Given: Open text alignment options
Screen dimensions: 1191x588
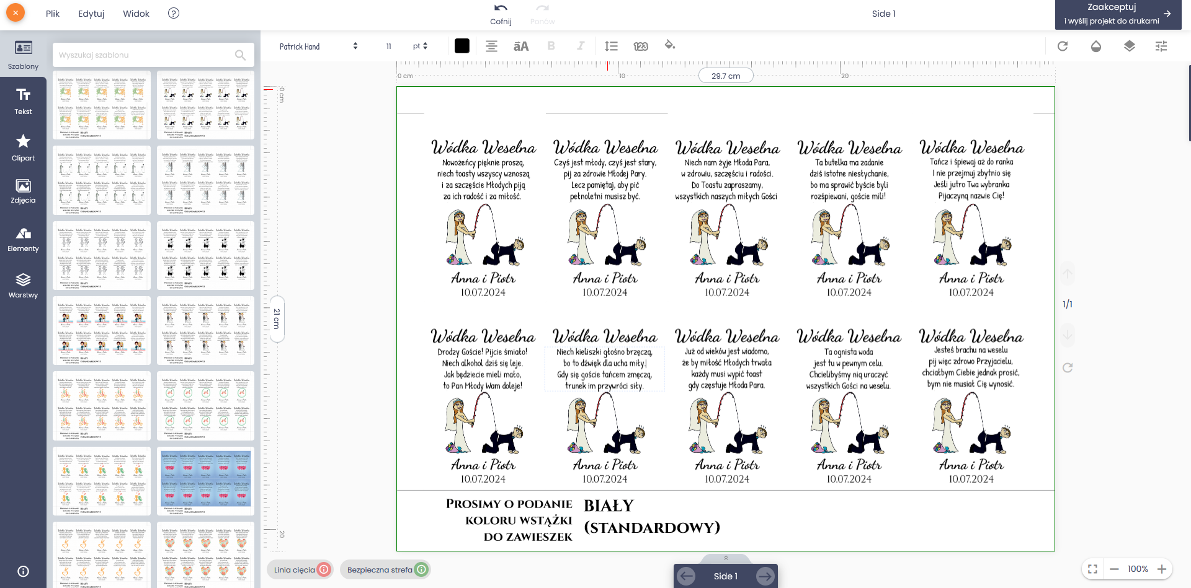Looking at the screenshot, I should tap(491, 46).
